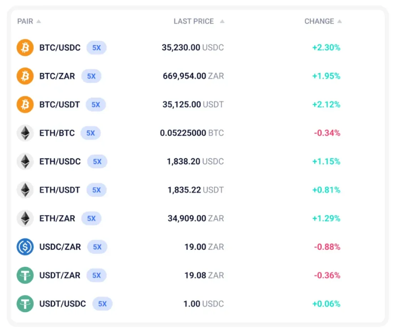
Task: Click the LAST PRICE column header
Action: pyautogui.click(x=194, y=22)
